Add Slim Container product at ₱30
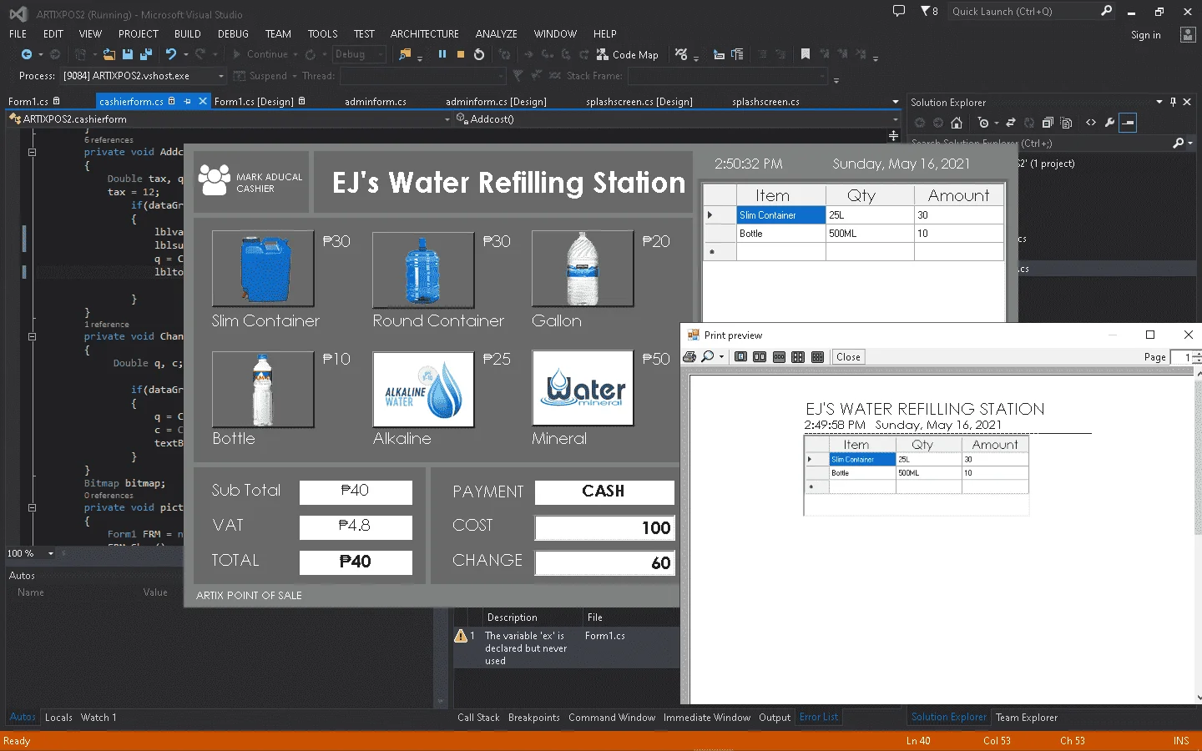Screen dimensions: 1202x751 [x=263, y=269]
